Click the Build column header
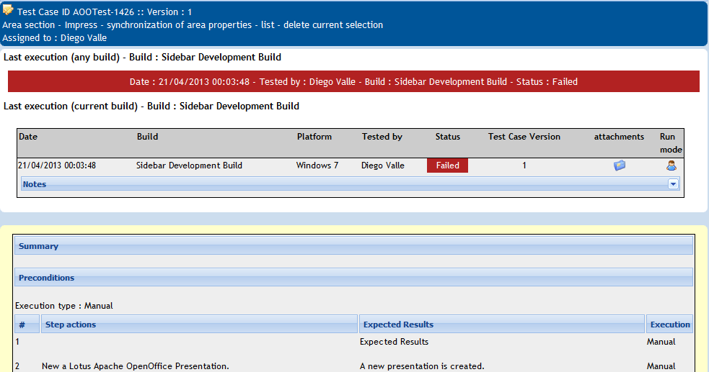This screenshot has height=372, width=709. (147, 137)
